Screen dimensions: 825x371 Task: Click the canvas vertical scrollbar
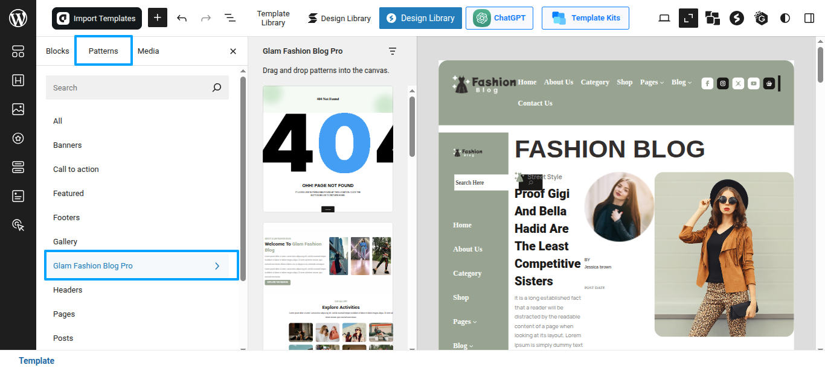[820, 181]
